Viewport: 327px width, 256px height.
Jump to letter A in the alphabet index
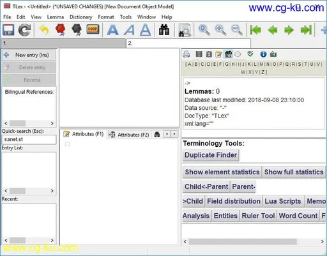(190, 64)
